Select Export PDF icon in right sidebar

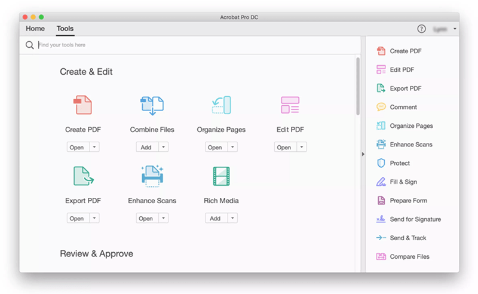point(381,88)
